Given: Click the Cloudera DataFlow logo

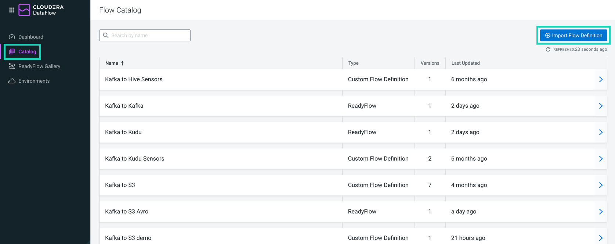Looking at the screenshot, I should [24, 10].
